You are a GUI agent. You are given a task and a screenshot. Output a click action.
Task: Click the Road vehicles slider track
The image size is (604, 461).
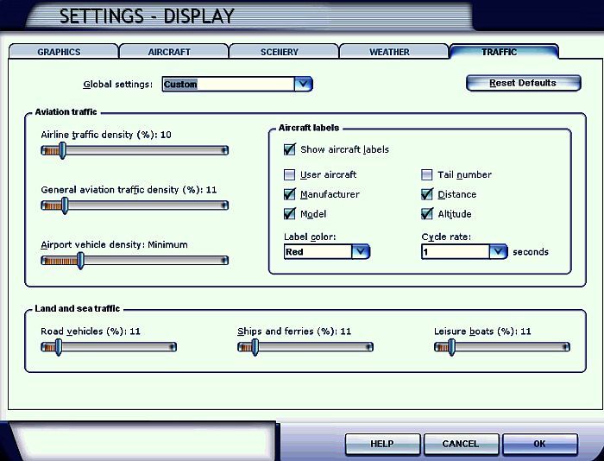coord(109,347)
